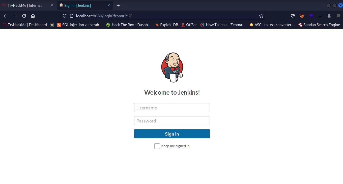Viewport: 343px width, 184px height.
Task: Click the shield tracking-protection icon in address bar
Action: [x=65, y=16]
